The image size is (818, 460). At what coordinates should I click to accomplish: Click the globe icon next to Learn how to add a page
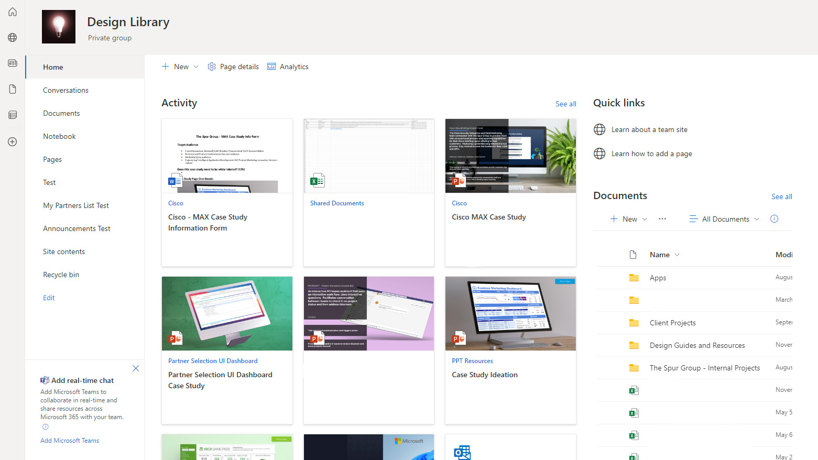pos(599,154)
